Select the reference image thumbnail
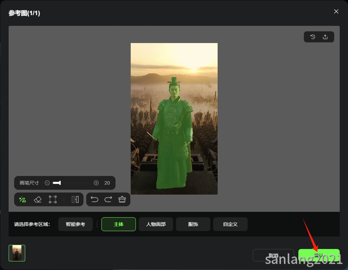 (17, 253)
